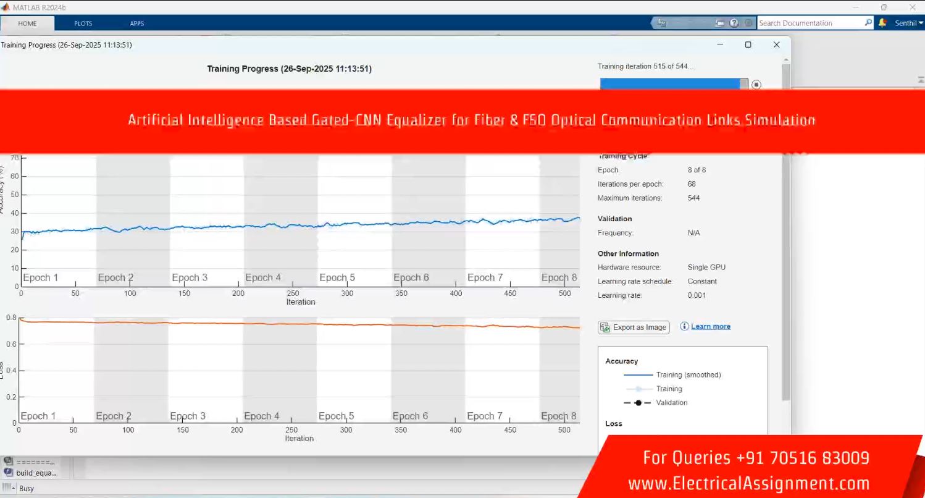Open the Senthil account dropdown

click(x=909, y=23)
